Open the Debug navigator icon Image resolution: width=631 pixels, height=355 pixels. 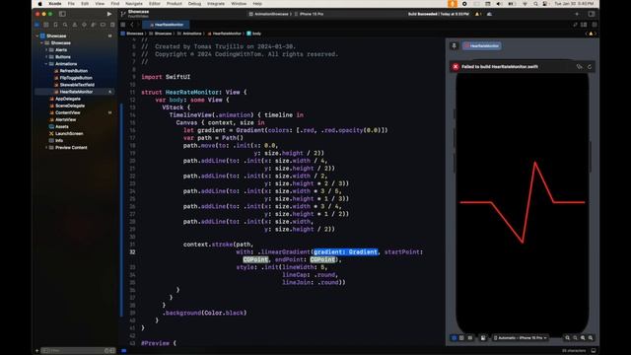(94, 25)
